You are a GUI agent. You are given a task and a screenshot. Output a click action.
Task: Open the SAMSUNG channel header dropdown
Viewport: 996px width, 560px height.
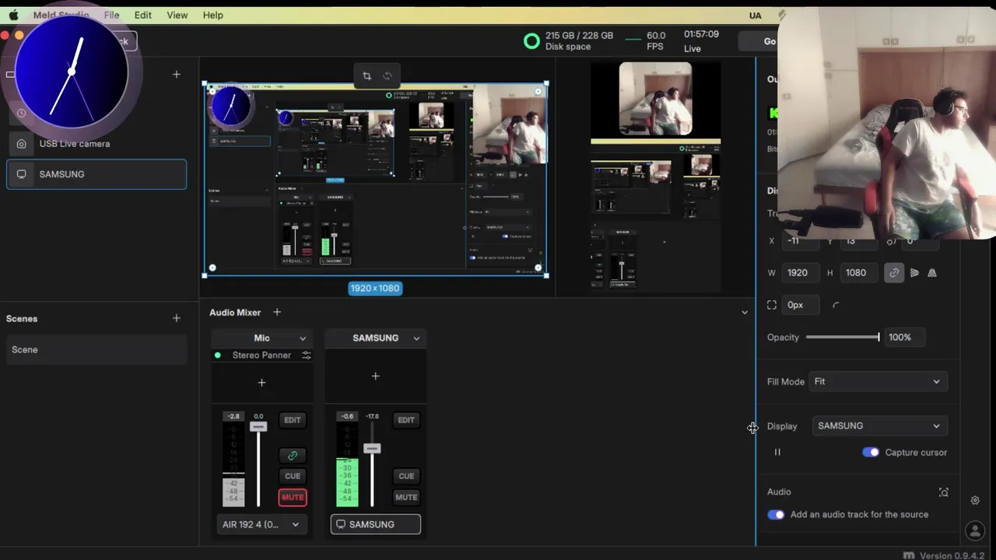416,338
